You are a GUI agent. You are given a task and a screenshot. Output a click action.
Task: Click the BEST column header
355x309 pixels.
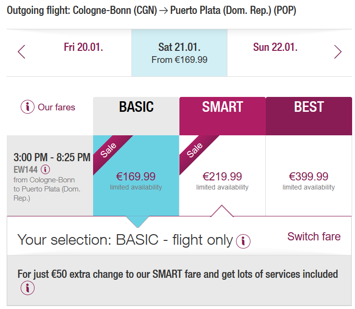tap(309, 116)
